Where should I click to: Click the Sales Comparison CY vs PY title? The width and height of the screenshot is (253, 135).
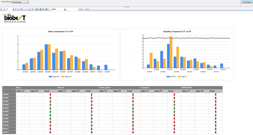[60, 32]
